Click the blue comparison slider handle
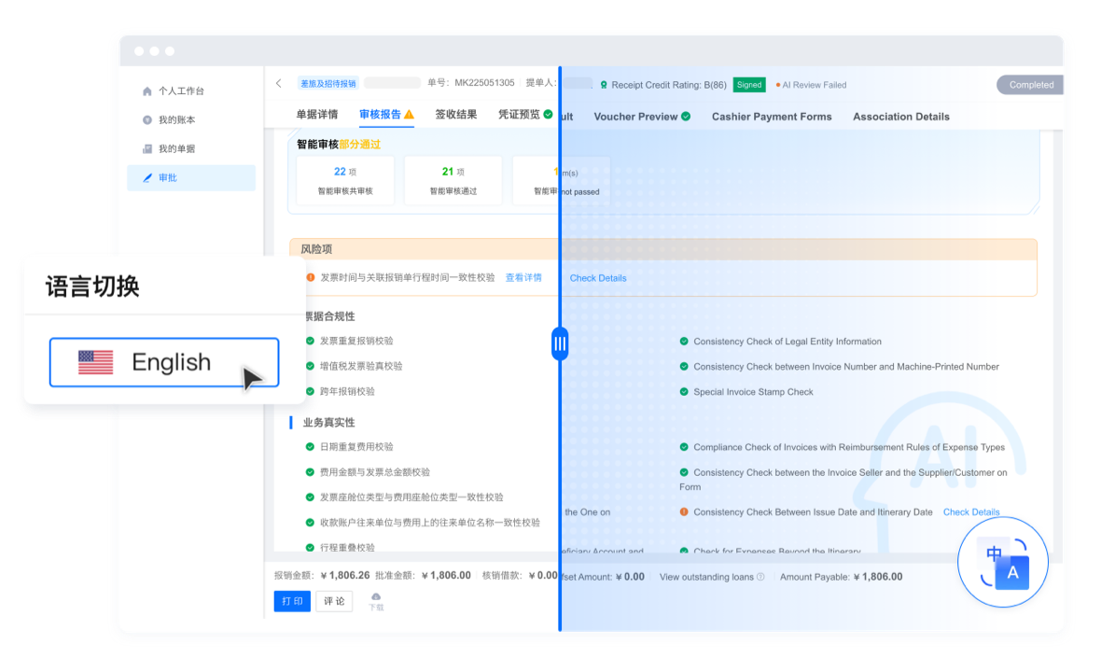This screenshot has height=672, width=1101. [560, 343]
